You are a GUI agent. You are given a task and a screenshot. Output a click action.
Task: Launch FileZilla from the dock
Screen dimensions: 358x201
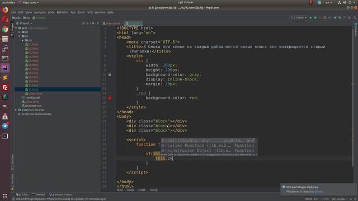coord(5,88)
